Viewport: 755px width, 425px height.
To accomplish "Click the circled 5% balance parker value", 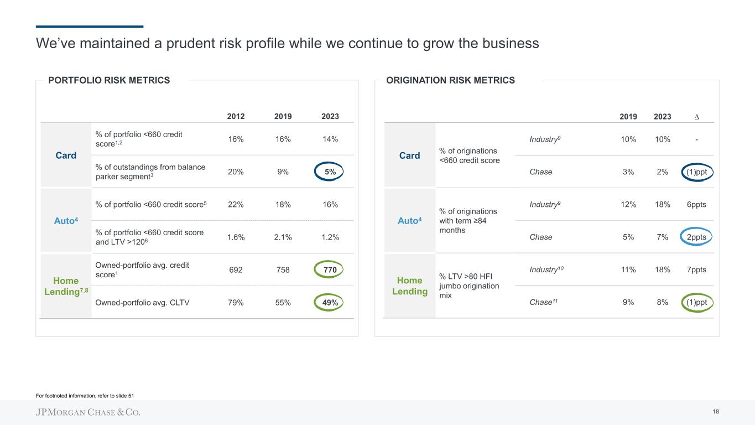I will [x=330, y=172].
